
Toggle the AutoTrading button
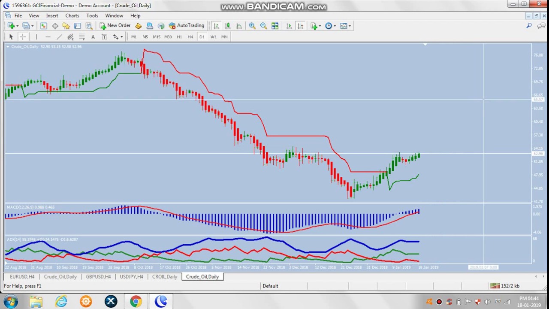187,26
